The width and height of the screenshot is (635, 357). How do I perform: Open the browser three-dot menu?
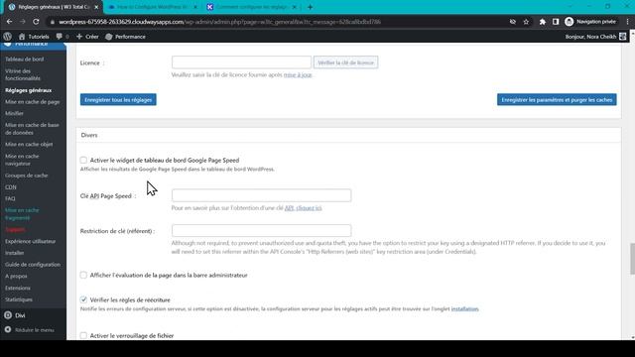click(627, 22)
